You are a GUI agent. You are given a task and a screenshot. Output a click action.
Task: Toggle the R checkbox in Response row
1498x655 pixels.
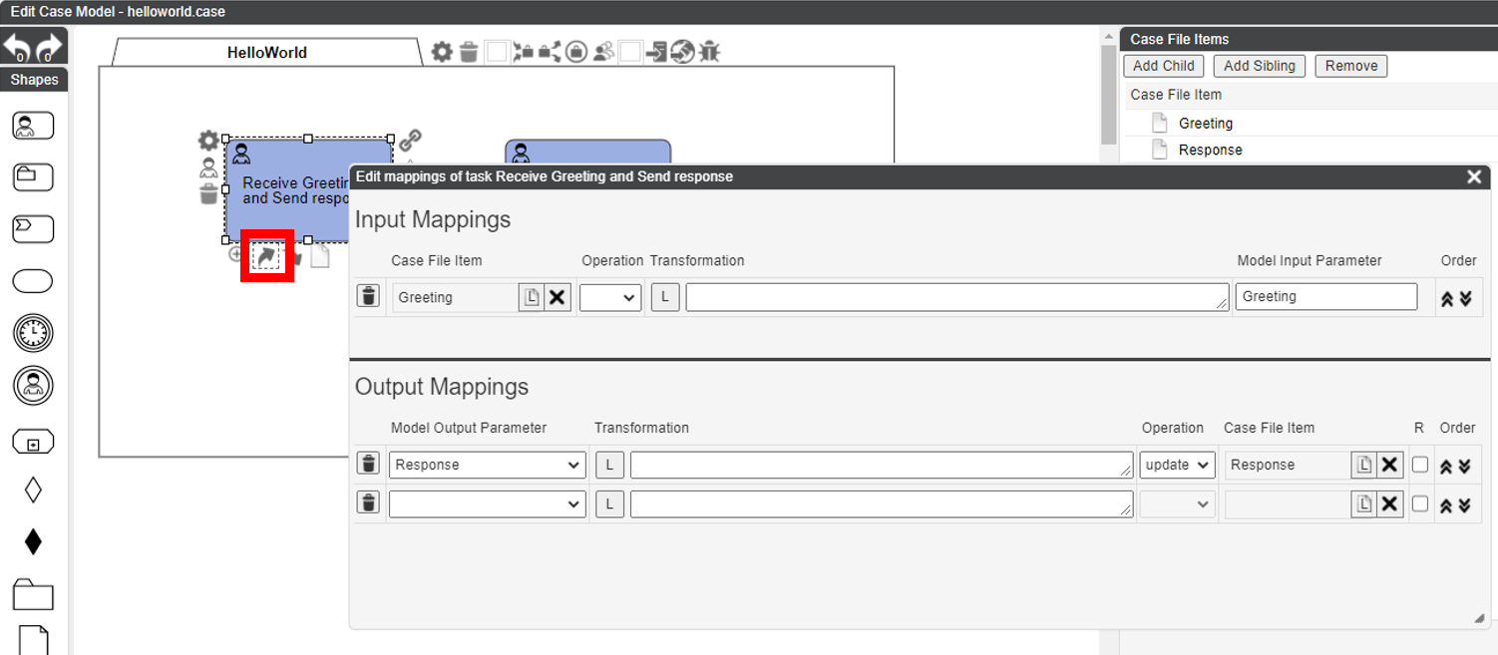click(x=1420, y=465)
